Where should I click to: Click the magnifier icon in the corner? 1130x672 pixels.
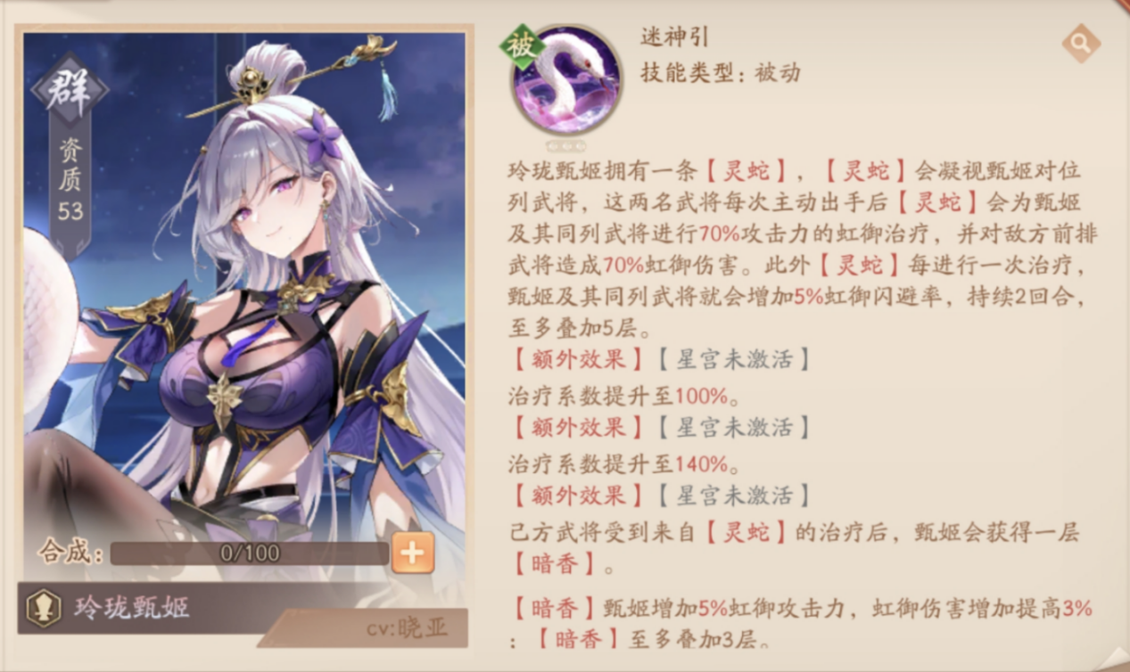pyautogui.click(x=1080, y=42)
